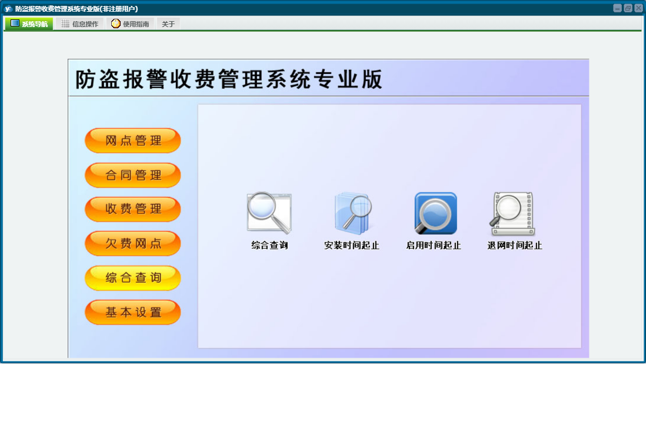Screen dimensions: 646x421
Task: Open the 综合查询 magnifier icon
Action: coord(269,213)
